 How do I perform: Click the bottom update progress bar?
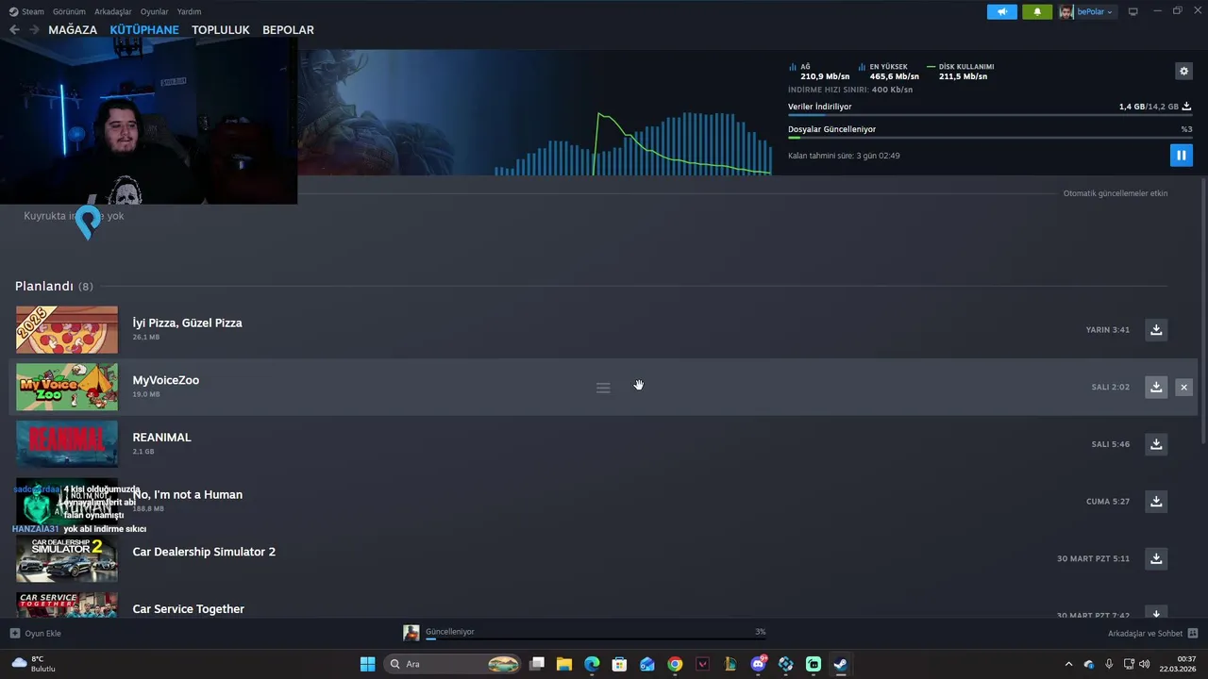coord(595,639)
